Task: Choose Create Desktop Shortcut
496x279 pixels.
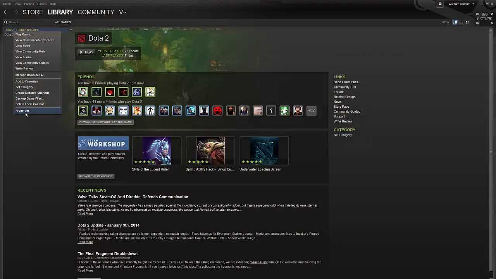Action: 38,93
